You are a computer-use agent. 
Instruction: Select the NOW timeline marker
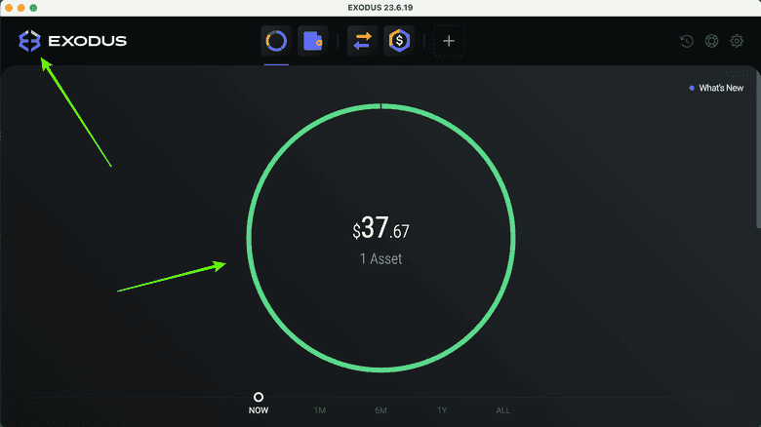[x=259, y=404]
